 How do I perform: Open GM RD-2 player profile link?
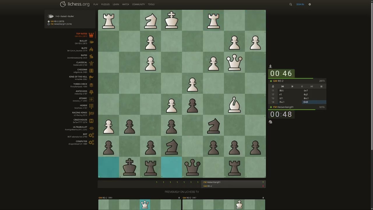point(278,81)
